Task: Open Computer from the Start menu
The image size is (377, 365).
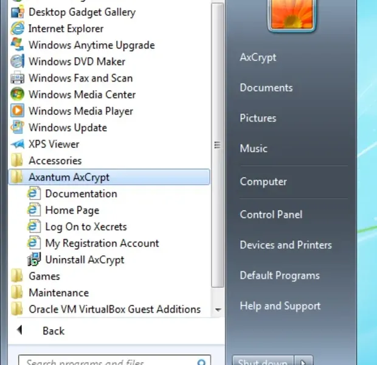Action: (263, 182)
